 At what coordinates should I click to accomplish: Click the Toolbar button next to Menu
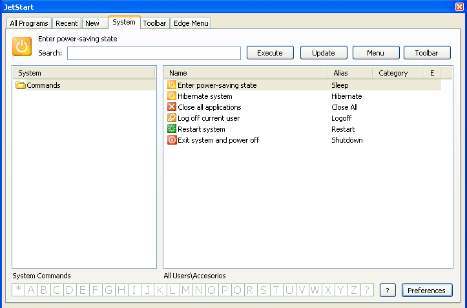click(x=427, y=53)
